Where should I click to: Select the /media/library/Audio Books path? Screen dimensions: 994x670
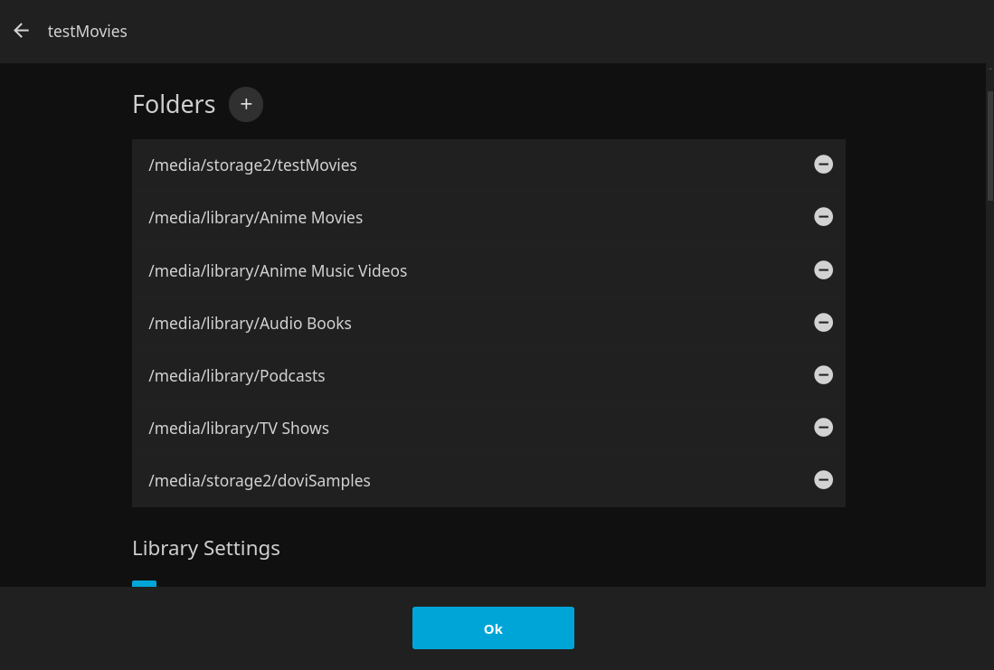250,324
